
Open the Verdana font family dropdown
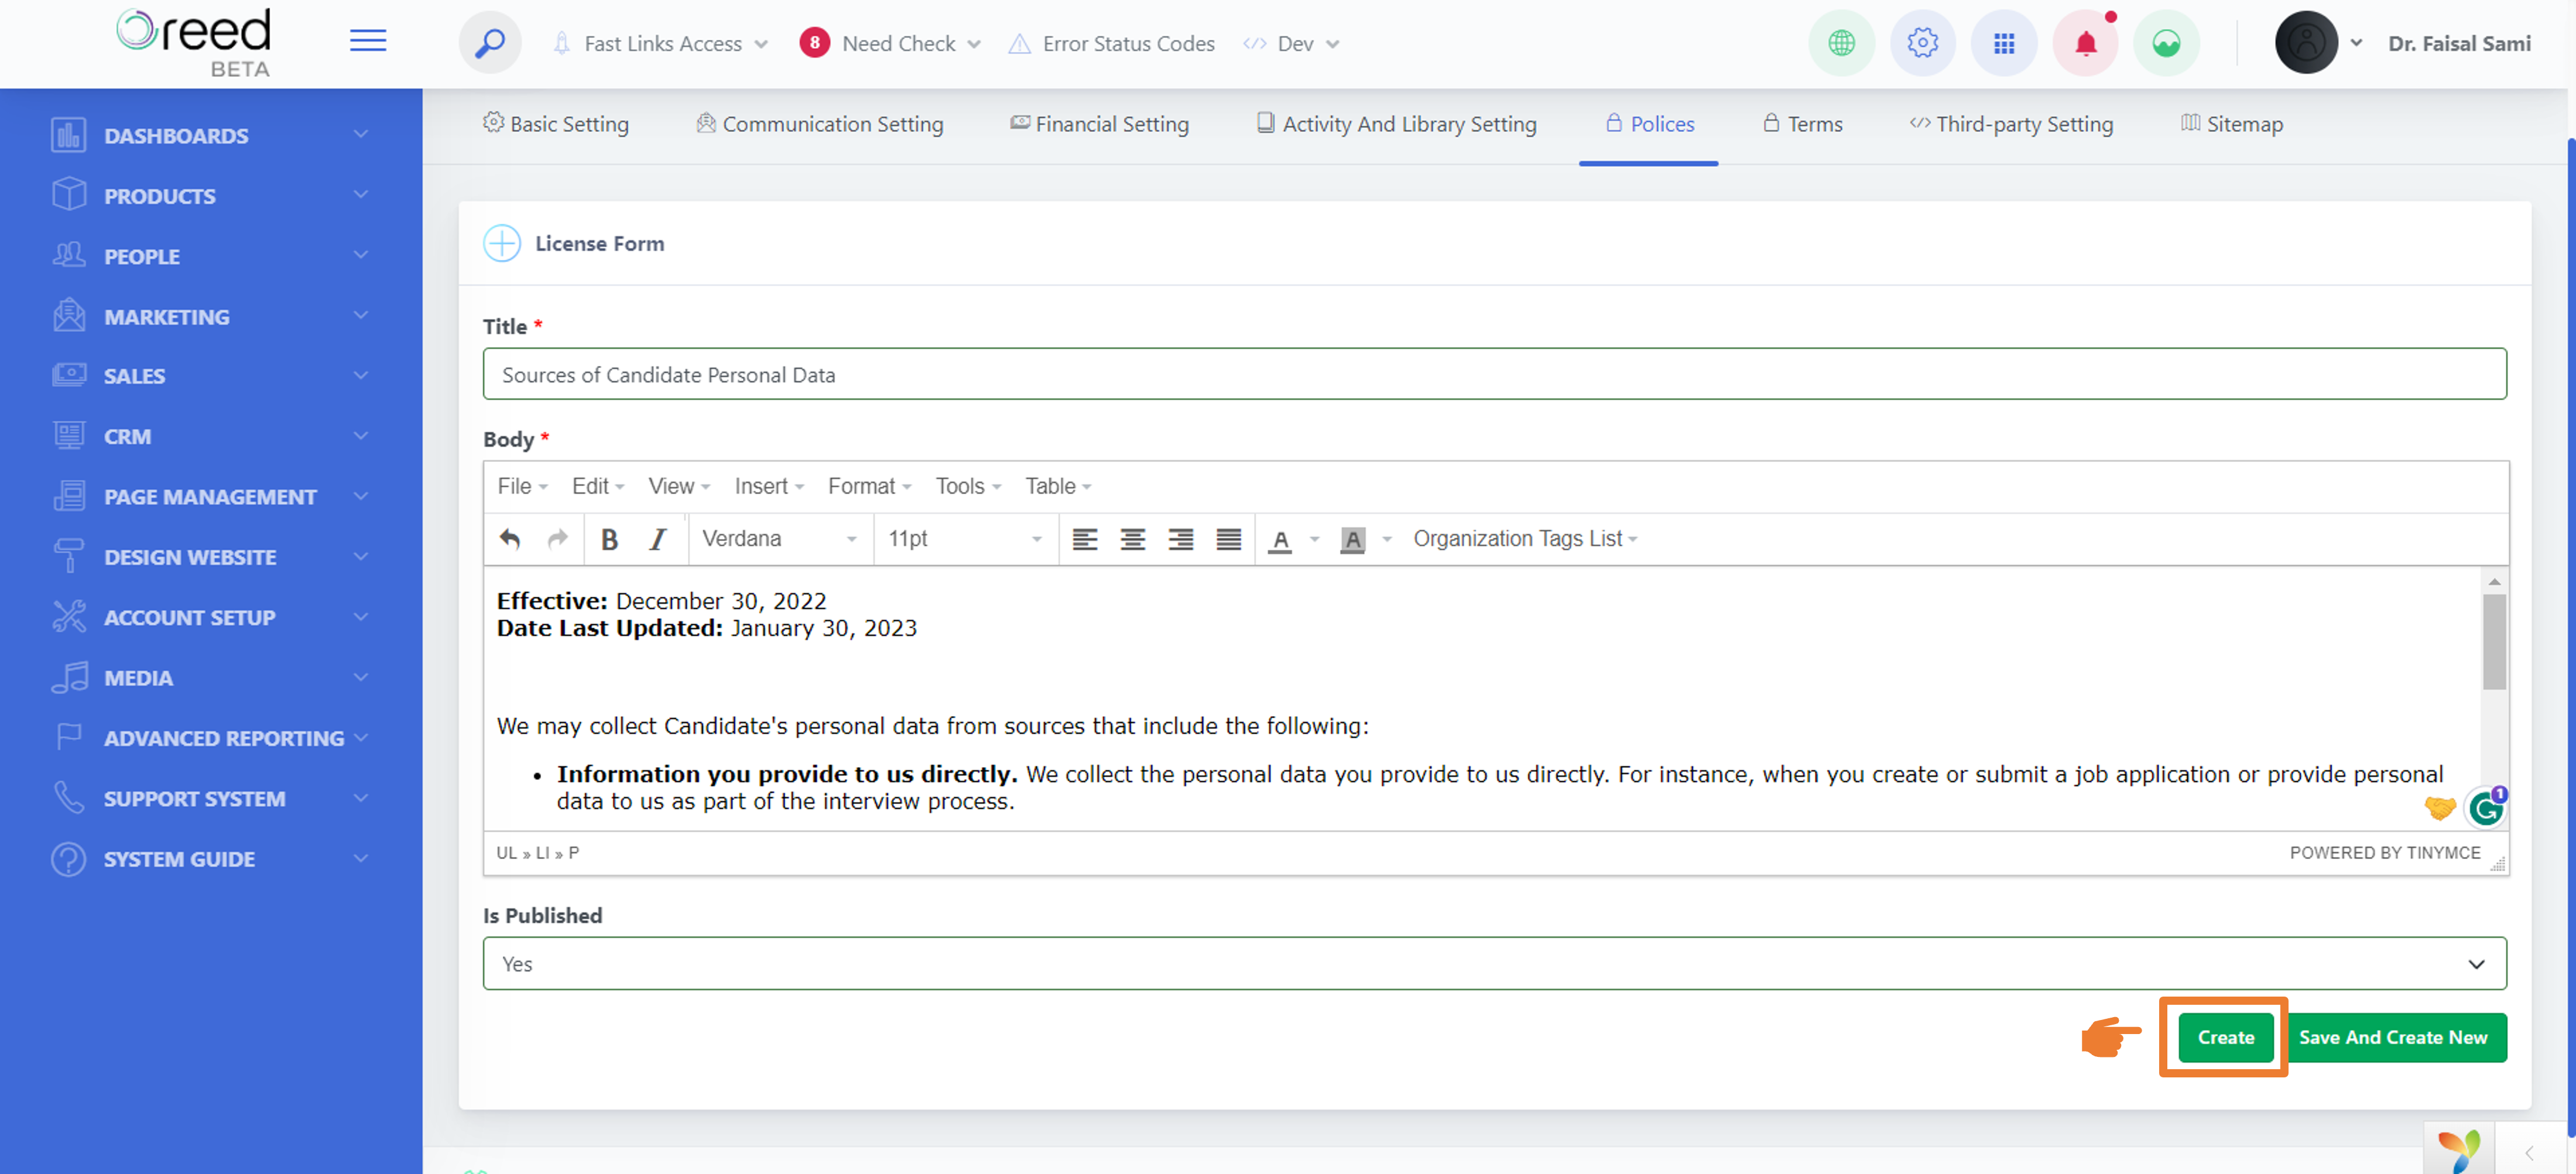tap(779, 539)
